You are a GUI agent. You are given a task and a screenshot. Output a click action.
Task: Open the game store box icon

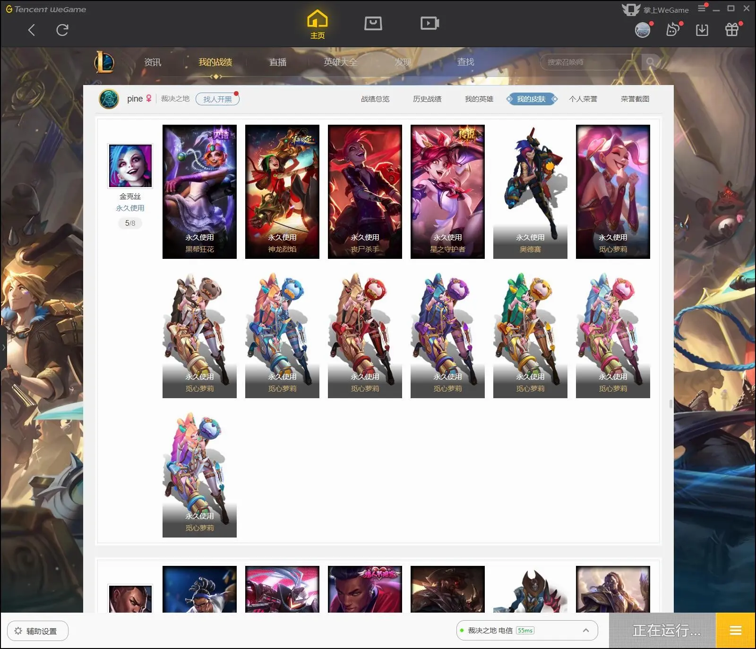[373, 23]
